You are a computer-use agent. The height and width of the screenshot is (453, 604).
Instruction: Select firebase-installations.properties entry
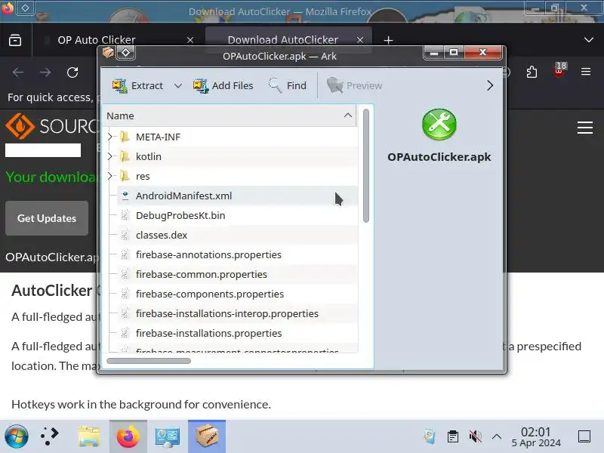(x=209, y=333)
